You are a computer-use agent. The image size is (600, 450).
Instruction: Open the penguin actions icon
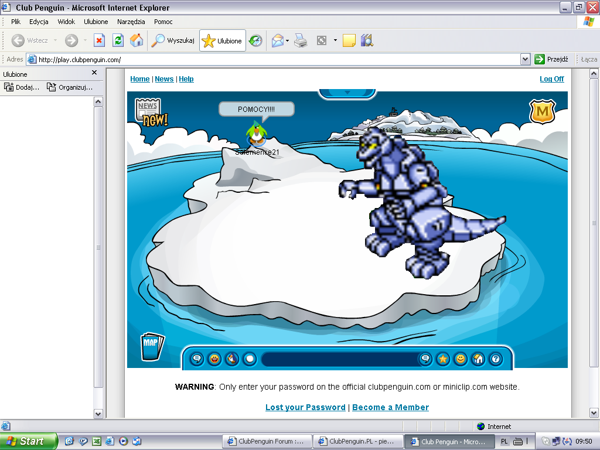tap(232, 359)
